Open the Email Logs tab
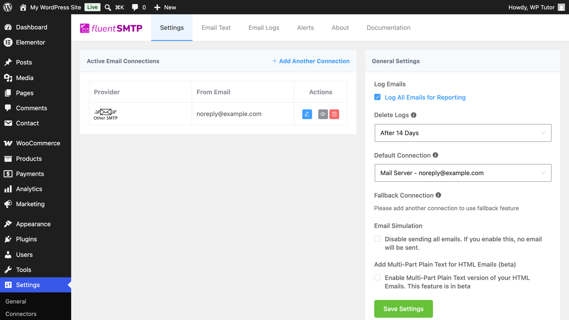 264,28
